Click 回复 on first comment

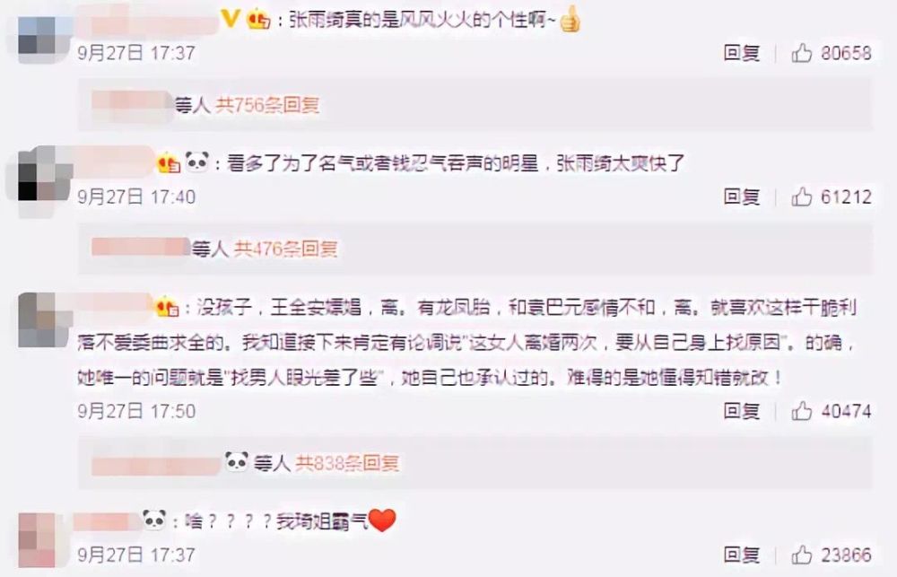(742, 53)
